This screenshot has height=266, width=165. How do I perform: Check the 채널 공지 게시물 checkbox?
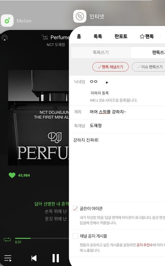tap(75, 236)
